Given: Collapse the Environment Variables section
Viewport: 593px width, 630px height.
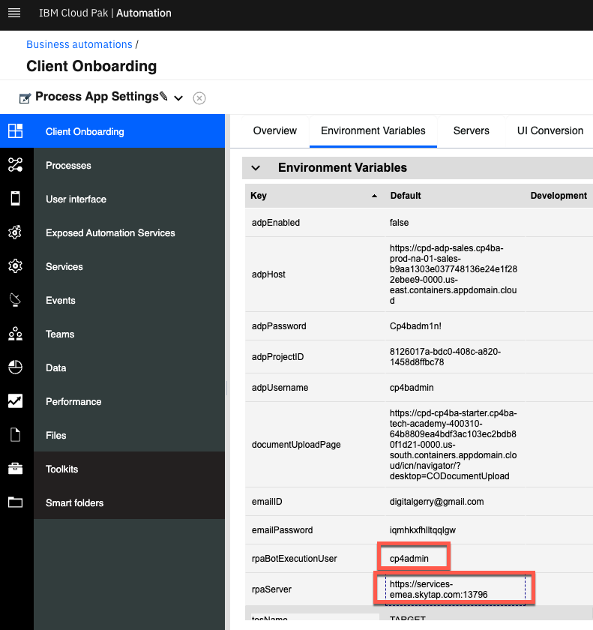Looking at the screenshot, I should click(256, 168).
